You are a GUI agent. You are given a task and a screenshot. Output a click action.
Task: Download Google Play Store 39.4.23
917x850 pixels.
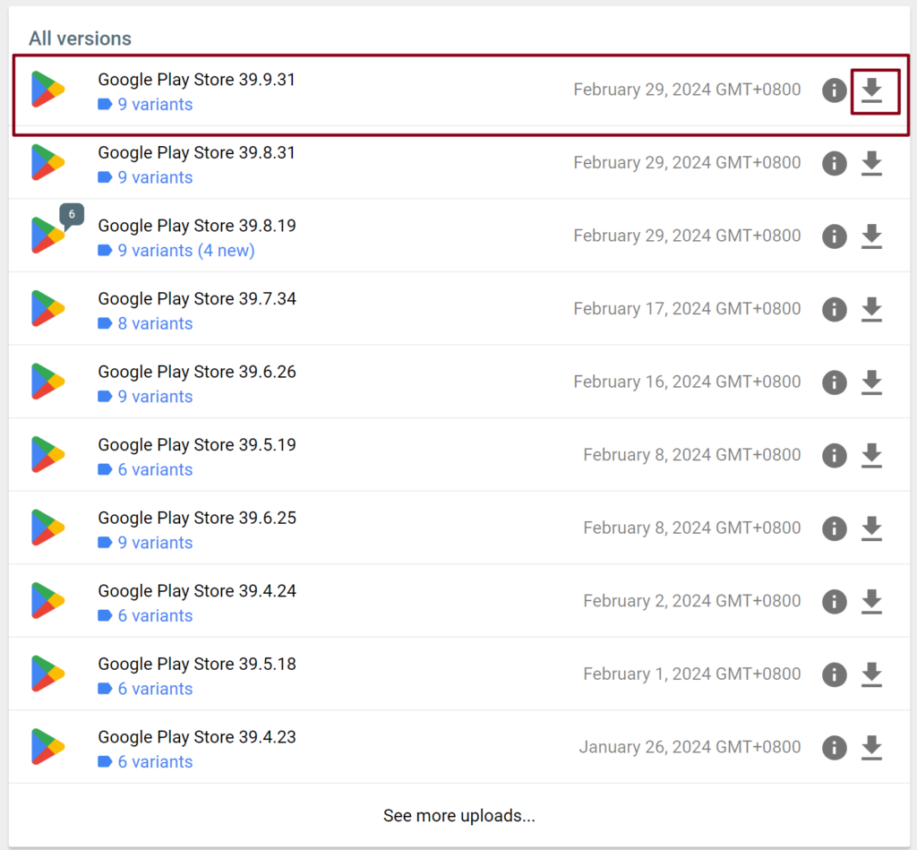tap(871, 747)
